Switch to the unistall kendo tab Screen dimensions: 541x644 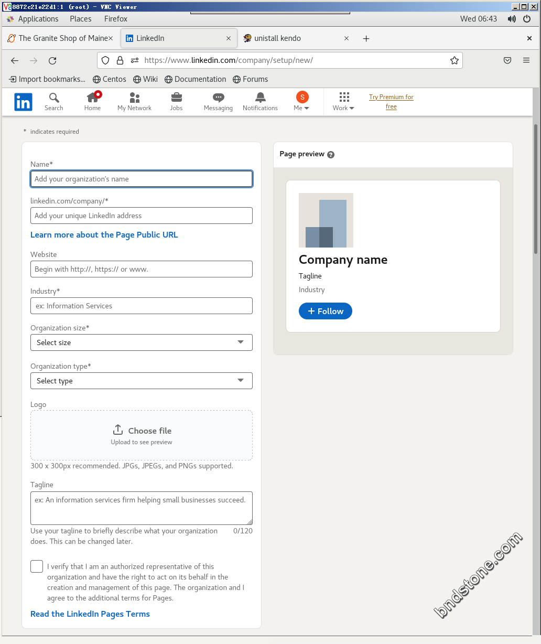(296, 38)
